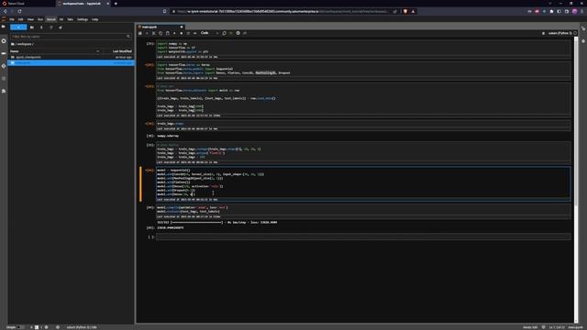
Task: Click the Git clone icon in file browser toolbar
Action: pos(61,27)
